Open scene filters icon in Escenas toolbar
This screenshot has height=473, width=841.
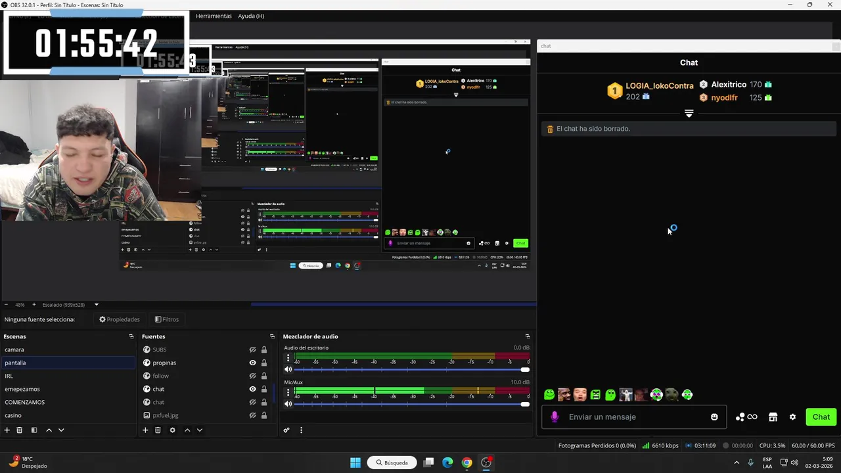[34, 430]
